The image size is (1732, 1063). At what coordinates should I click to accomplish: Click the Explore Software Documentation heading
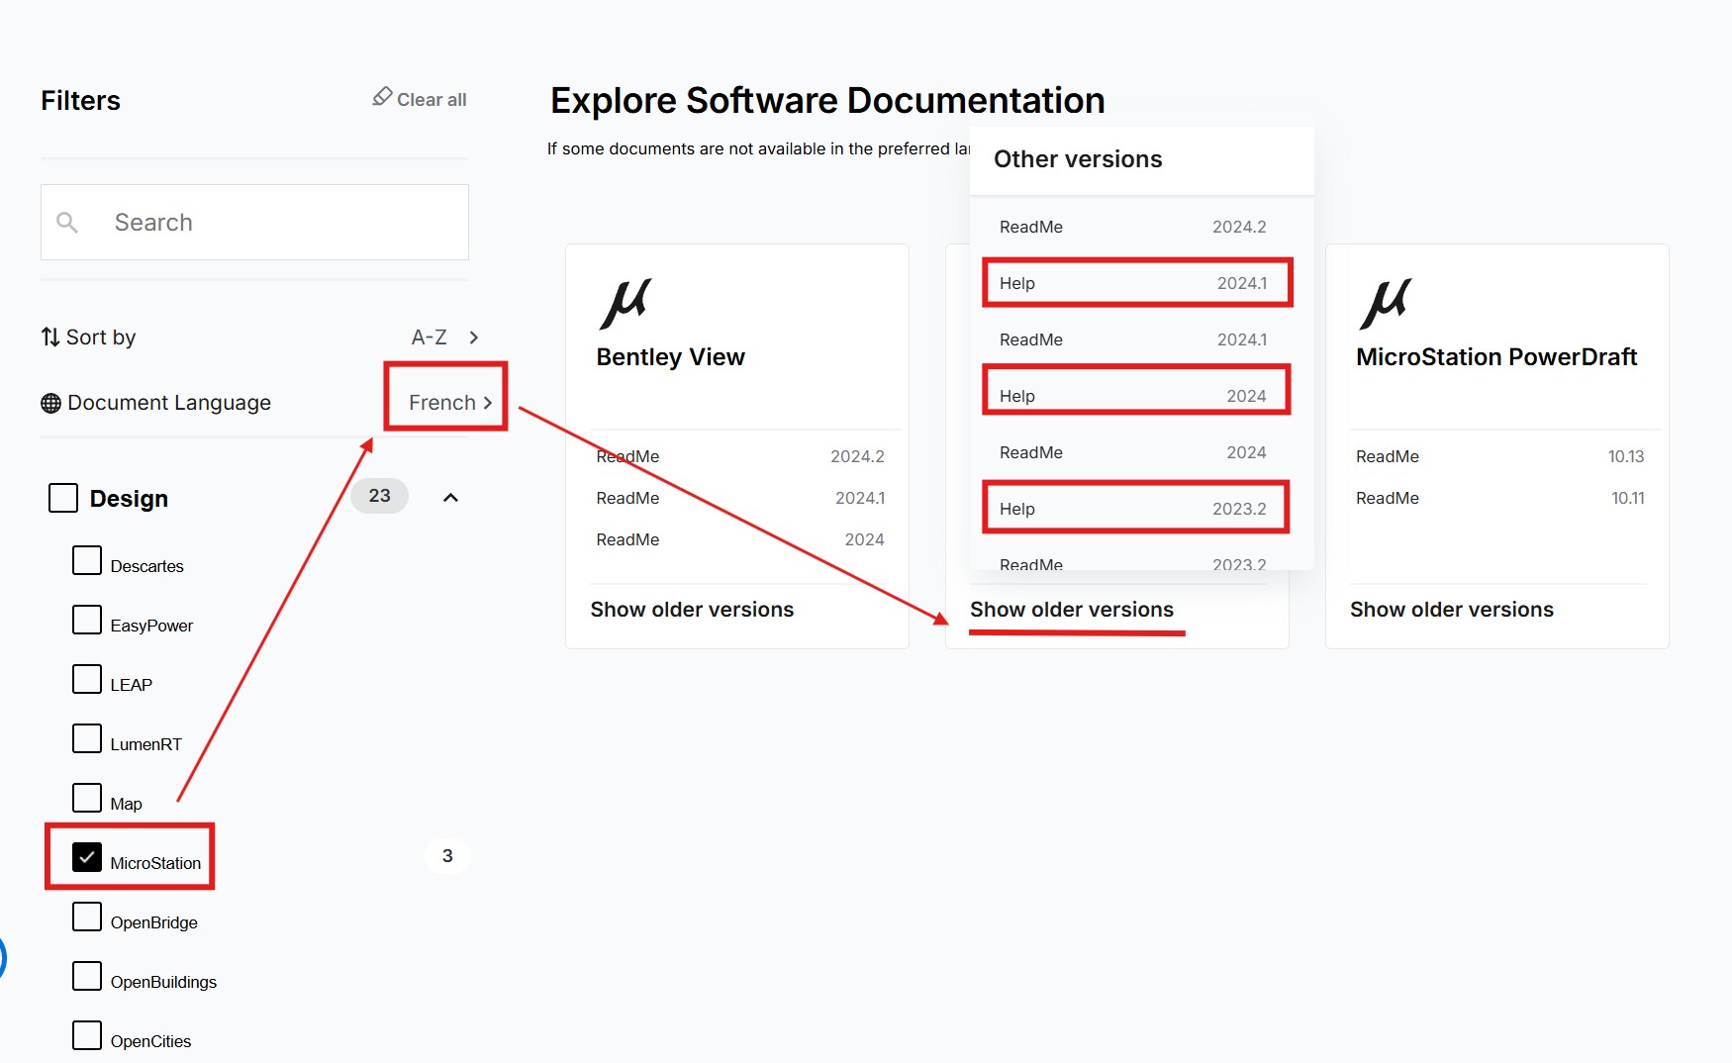(x=827, y=101)
